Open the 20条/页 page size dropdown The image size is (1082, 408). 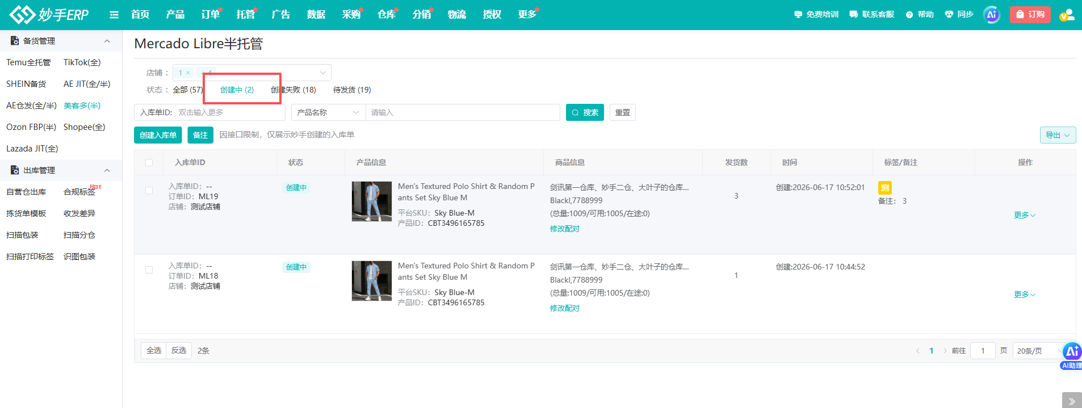(1038, 351)
